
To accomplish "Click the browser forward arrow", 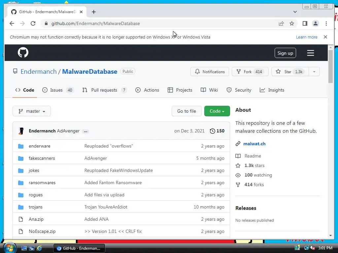I will tap(22, 23).
